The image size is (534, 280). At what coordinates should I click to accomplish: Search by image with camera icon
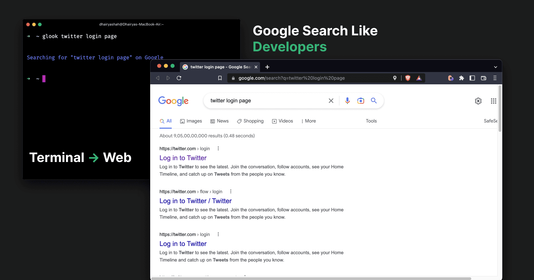tap(360, 101)
